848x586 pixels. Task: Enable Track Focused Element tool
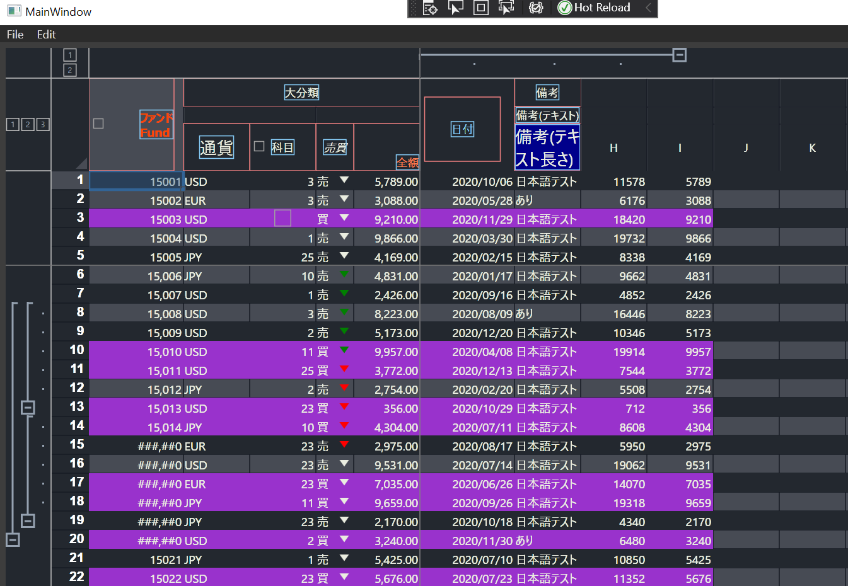tap(506, 8)
